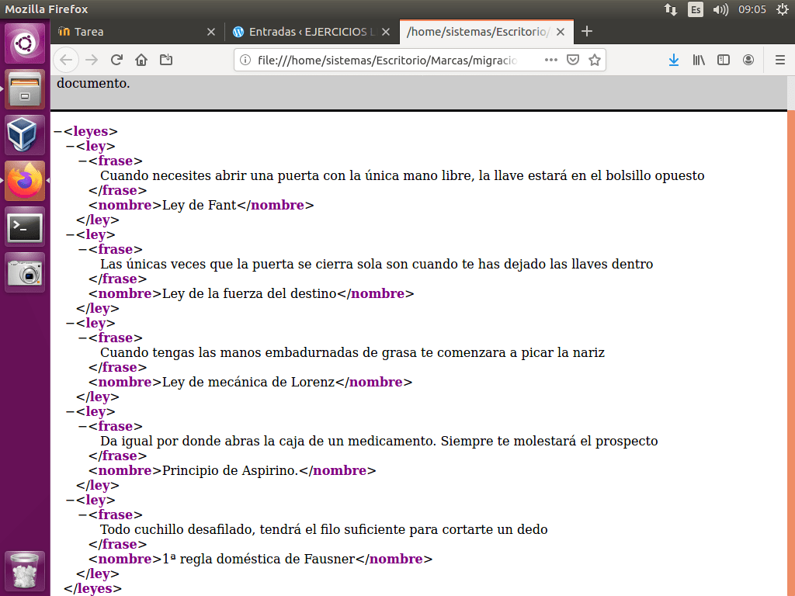This screenshot has width=795, height=596.
Task: Collapse the ley node containing Ley de Fant
Action: (70, 147)
